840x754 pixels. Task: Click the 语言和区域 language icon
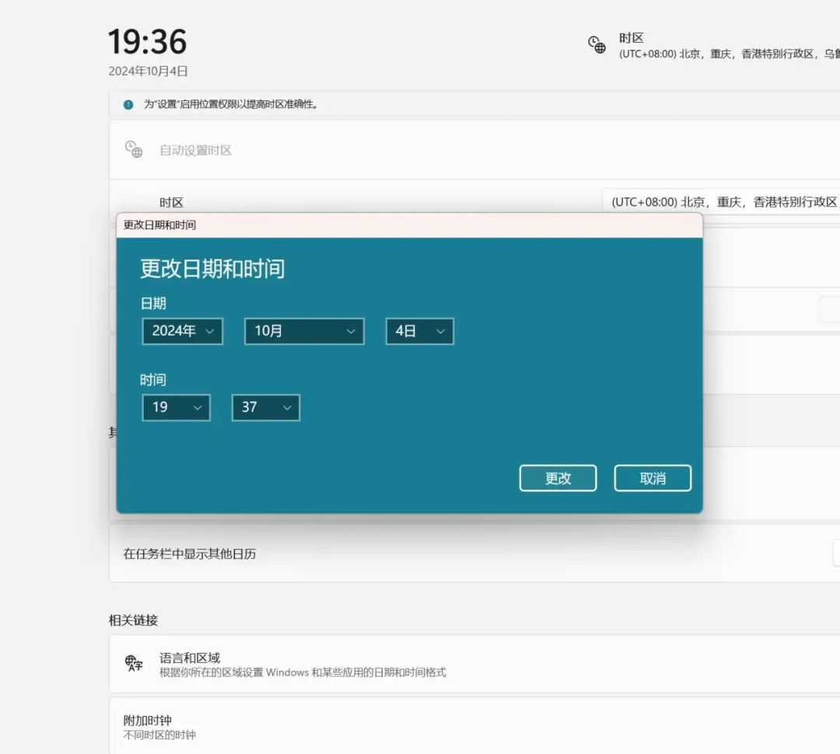tap(134, 664)
